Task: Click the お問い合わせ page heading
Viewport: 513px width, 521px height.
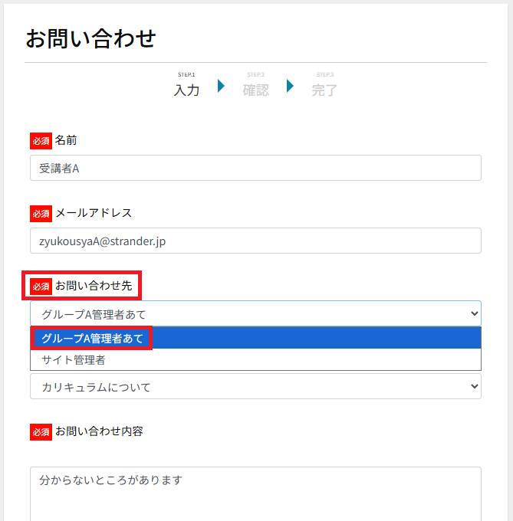Action: 90,38
